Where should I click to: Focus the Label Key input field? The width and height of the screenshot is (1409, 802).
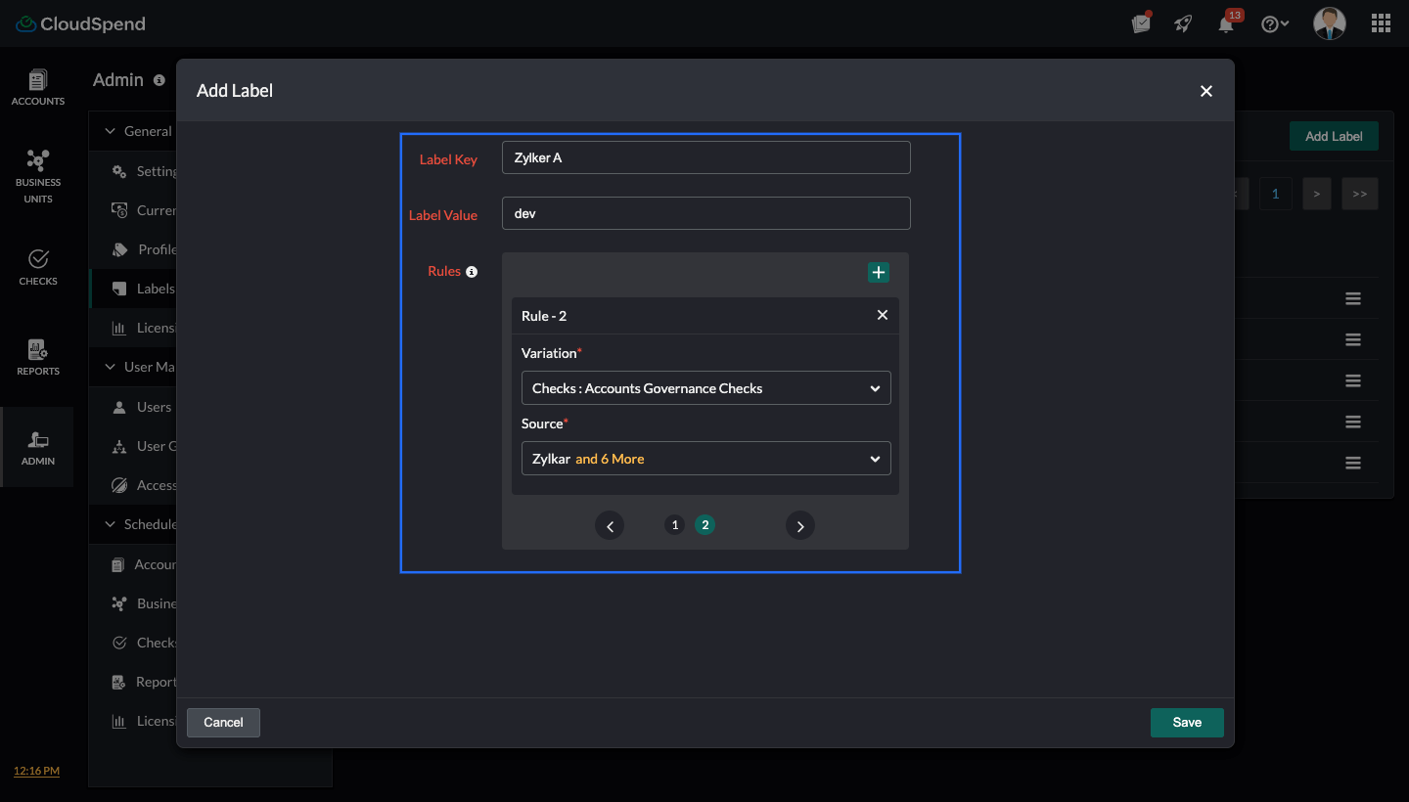click(706, 157)
